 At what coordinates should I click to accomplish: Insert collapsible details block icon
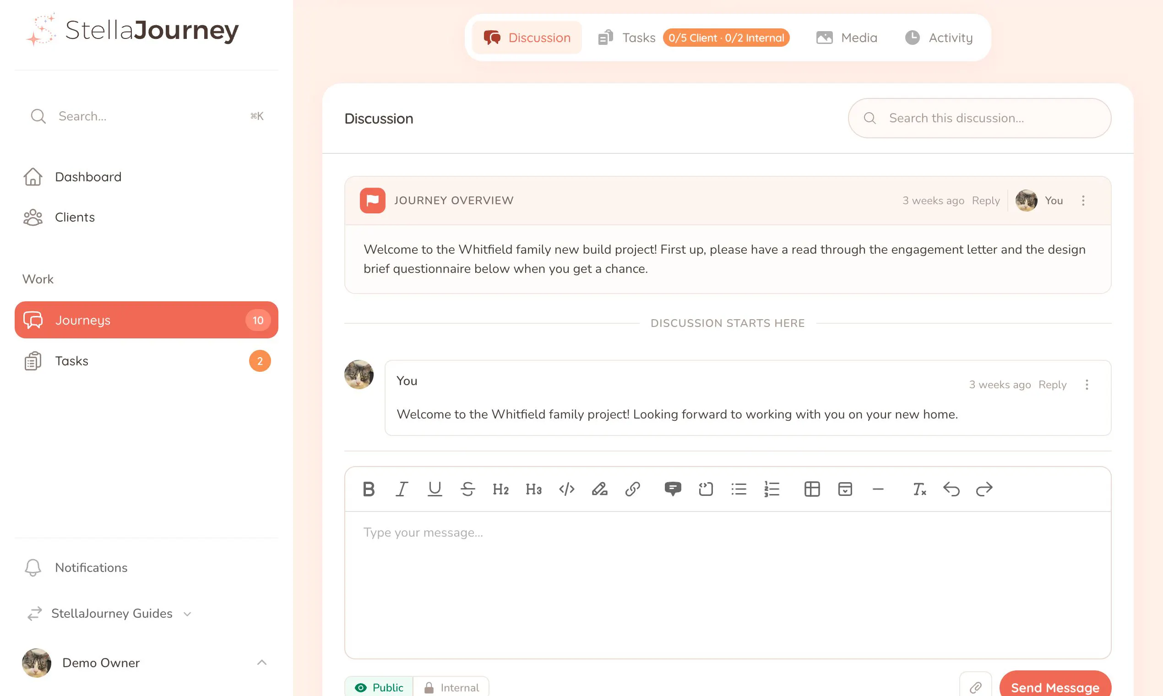pos(845,489)
